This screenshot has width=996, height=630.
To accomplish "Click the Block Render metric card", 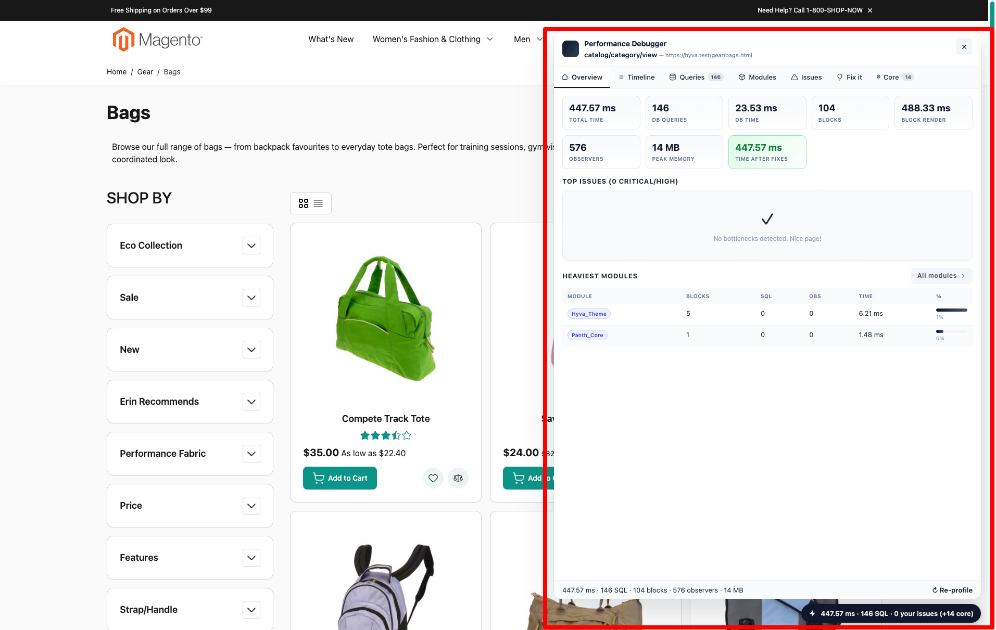I will point(934,113).
